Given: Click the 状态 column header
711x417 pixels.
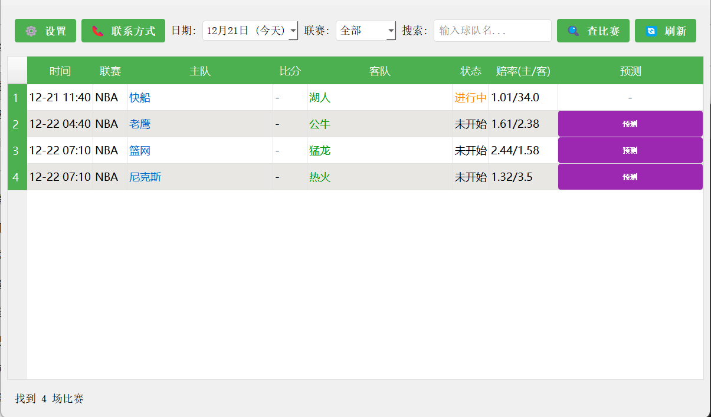Looking at the screenshot, I should (x=470, y=71).
